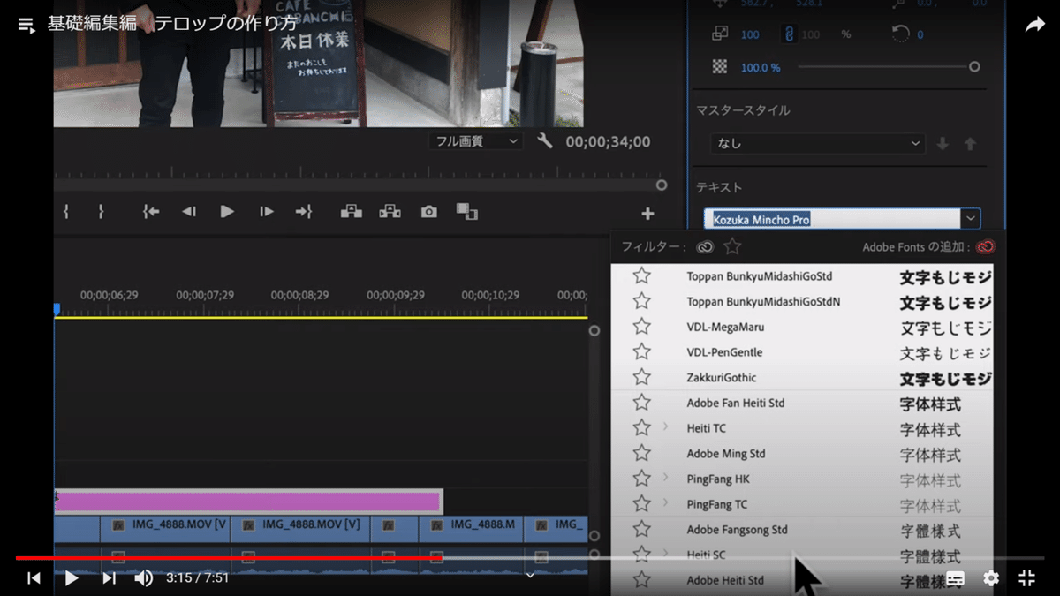Open Adobe Fonts add cloud icon

986,247
